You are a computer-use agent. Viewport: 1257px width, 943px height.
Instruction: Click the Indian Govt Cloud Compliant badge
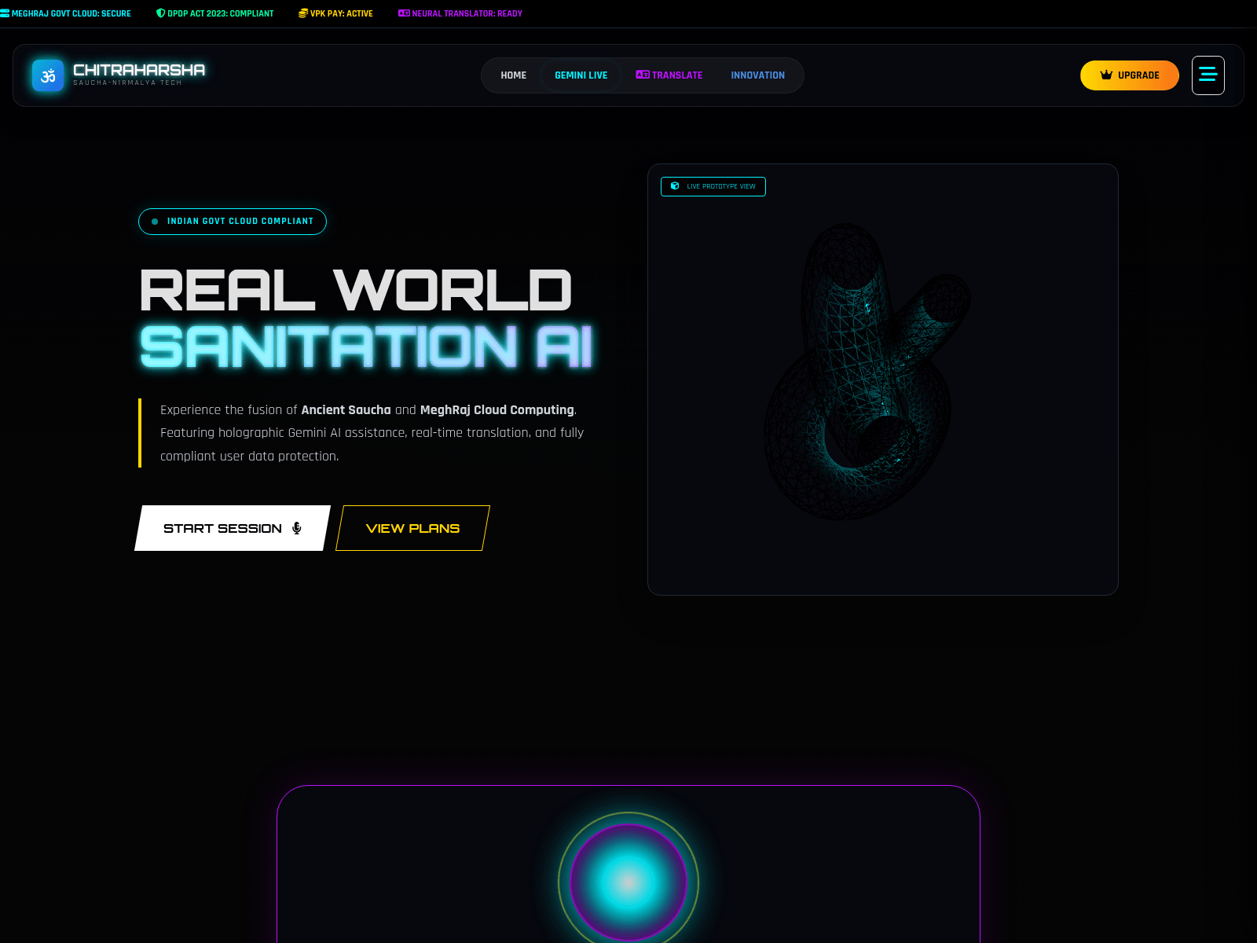(x=233, y=222)
